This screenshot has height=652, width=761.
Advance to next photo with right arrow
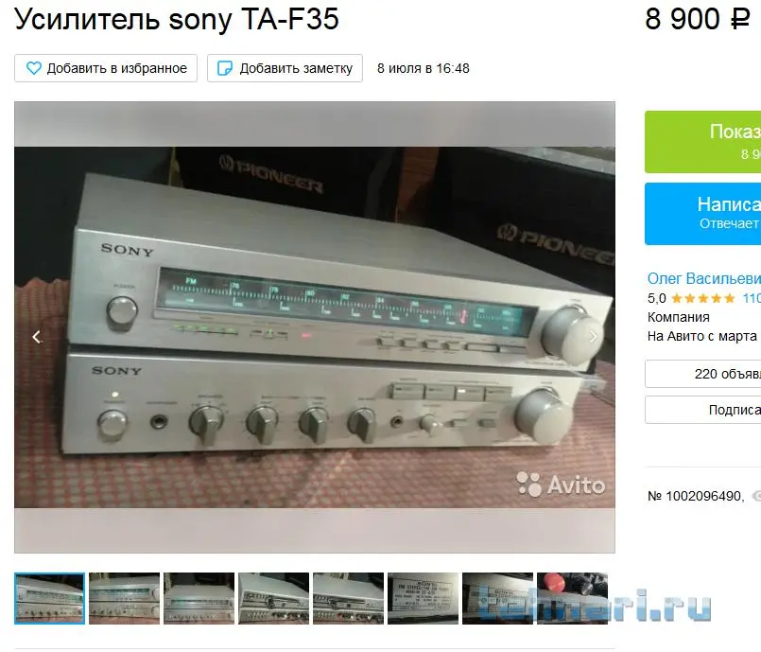(593, 337)
